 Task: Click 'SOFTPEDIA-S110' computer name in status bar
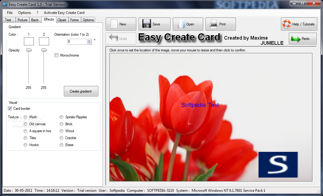161,191
